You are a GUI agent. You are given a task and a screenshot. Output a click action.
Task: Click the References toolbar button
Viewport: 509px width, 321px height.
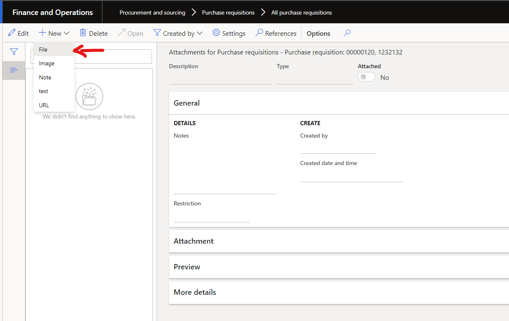pyautogui.click(x=276, y=33)
